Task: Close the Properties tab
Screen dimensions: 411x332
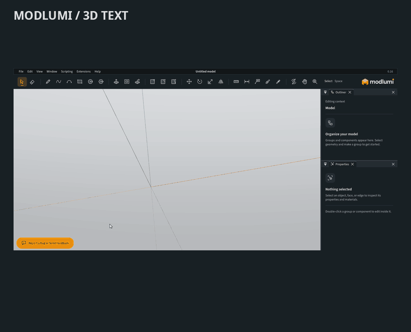Action: click(x=353, y=164)
